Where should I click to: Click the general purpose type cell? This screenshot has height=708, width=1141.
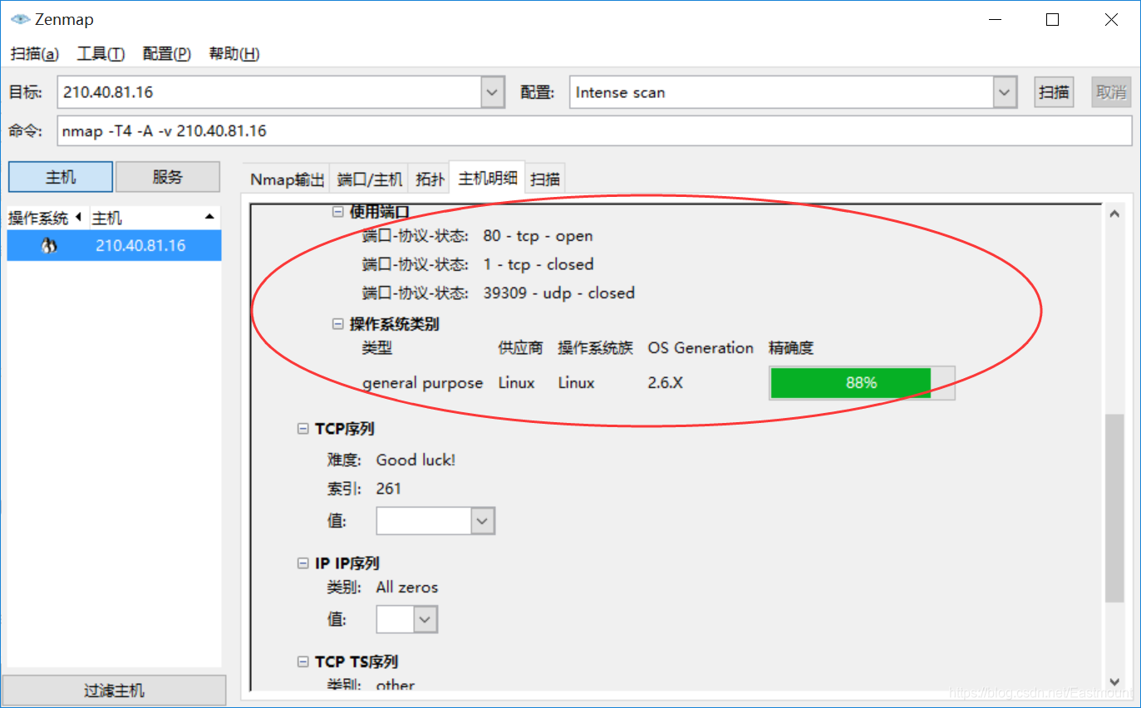point(422,383)
